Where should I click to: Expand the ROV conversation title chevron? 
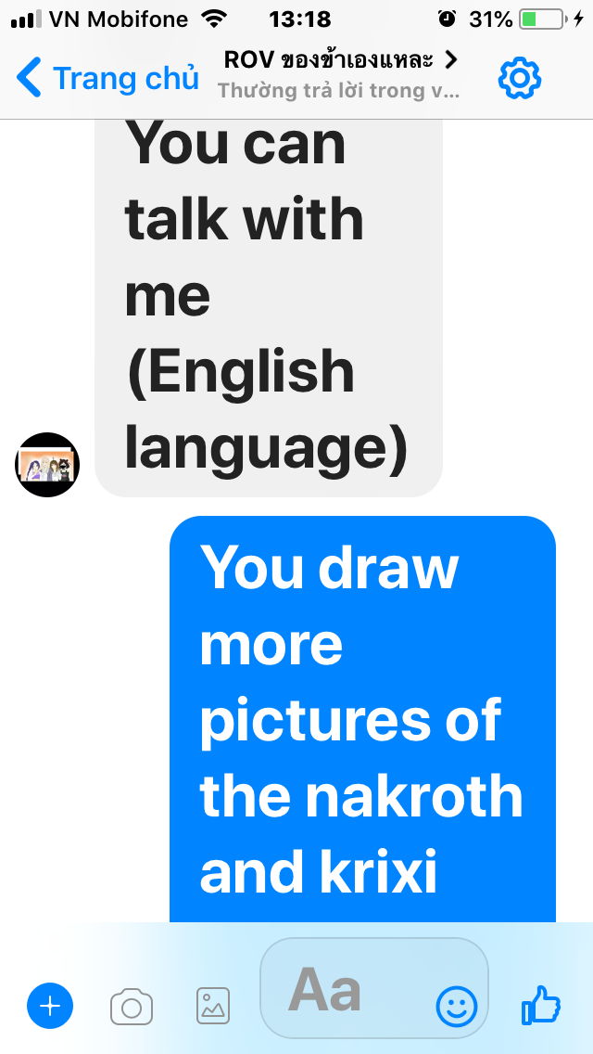click(x=451, y=59)
